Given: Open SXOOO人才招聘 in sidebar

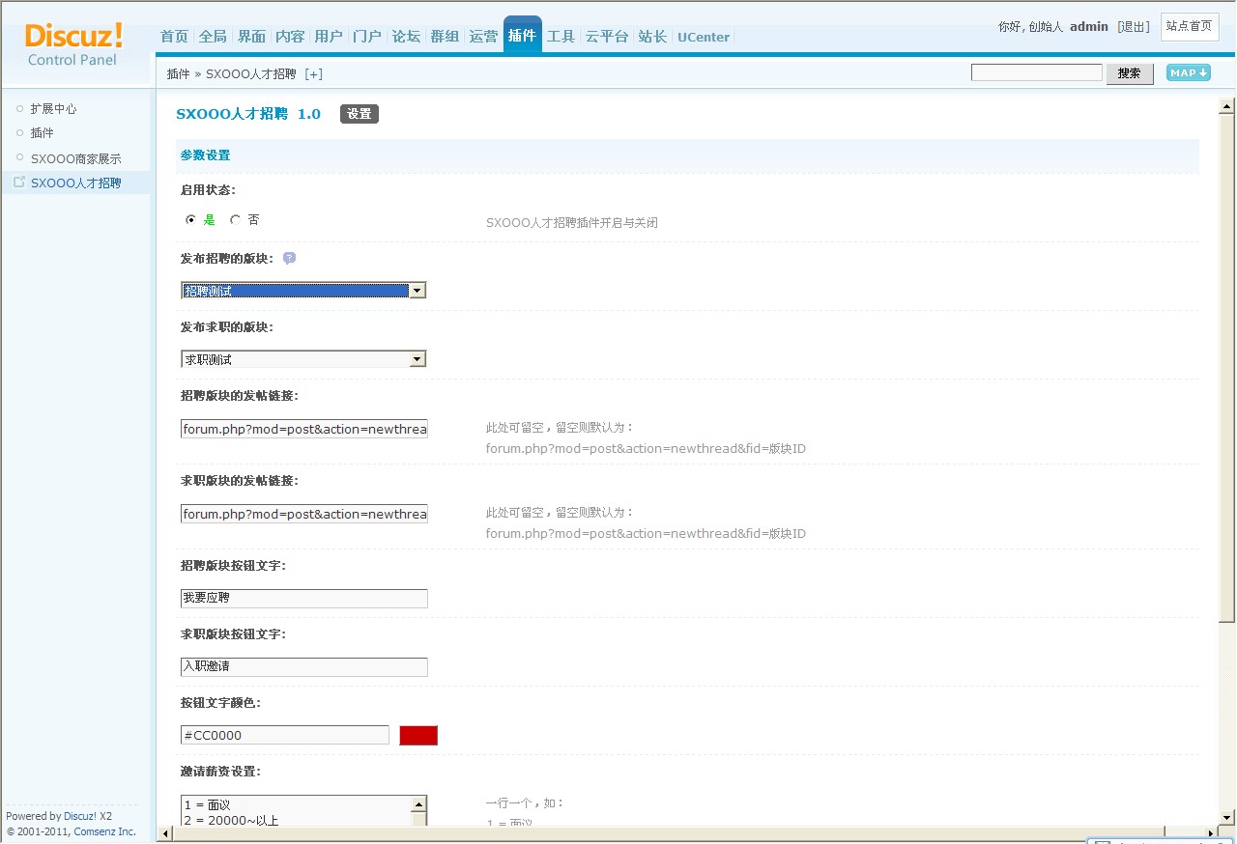Looking at the screenshot, I should (x=75, y=183).
